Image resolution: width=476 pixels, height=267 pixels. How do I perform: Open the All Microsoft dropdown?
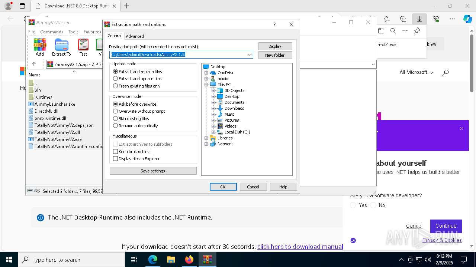pyautogui.click(x=416, y=72)
